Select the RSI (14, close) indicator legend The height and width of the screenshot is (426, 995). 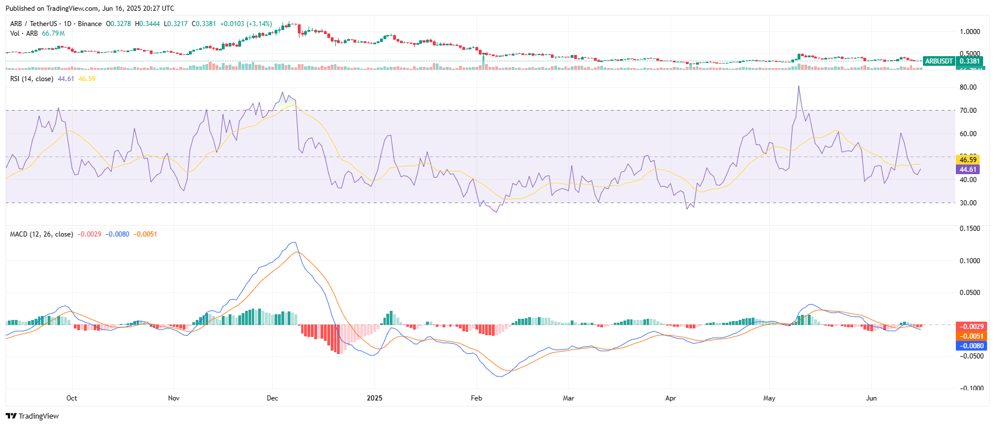coord(32,79)
